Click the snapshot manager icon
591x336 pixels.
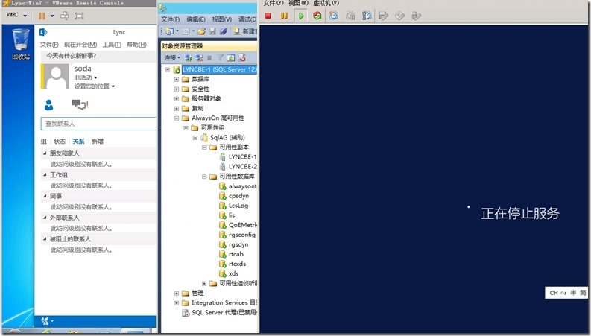pos(367,16)
